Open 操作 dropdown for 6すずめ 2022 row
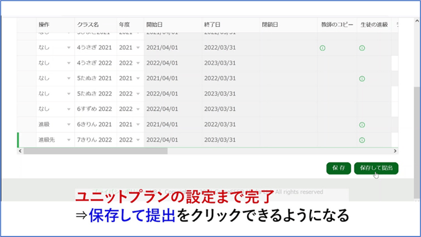The width and height of the screenshot is (421, 237). (69, 109)
